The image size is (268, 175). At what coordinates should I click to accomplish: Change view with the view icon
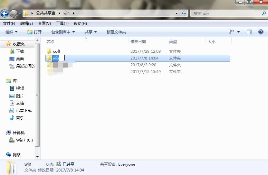(x=231, y=32)
